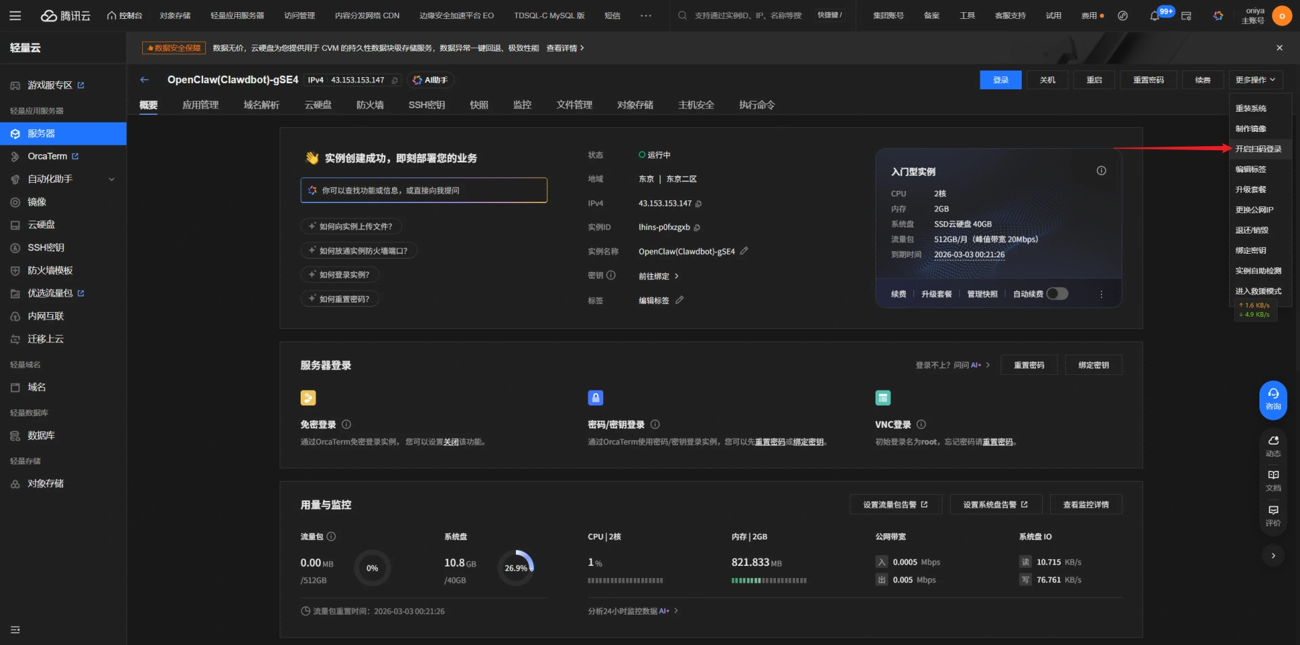This screenshot has width=1300, height=645.
Task: Click the blue 登录 button
Action: (1000, 80)
